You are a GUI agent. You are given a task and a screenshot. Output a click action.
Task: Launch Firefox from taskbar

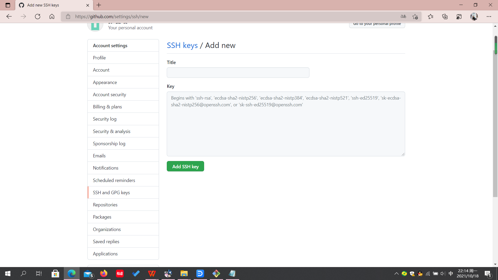[104, 274]
